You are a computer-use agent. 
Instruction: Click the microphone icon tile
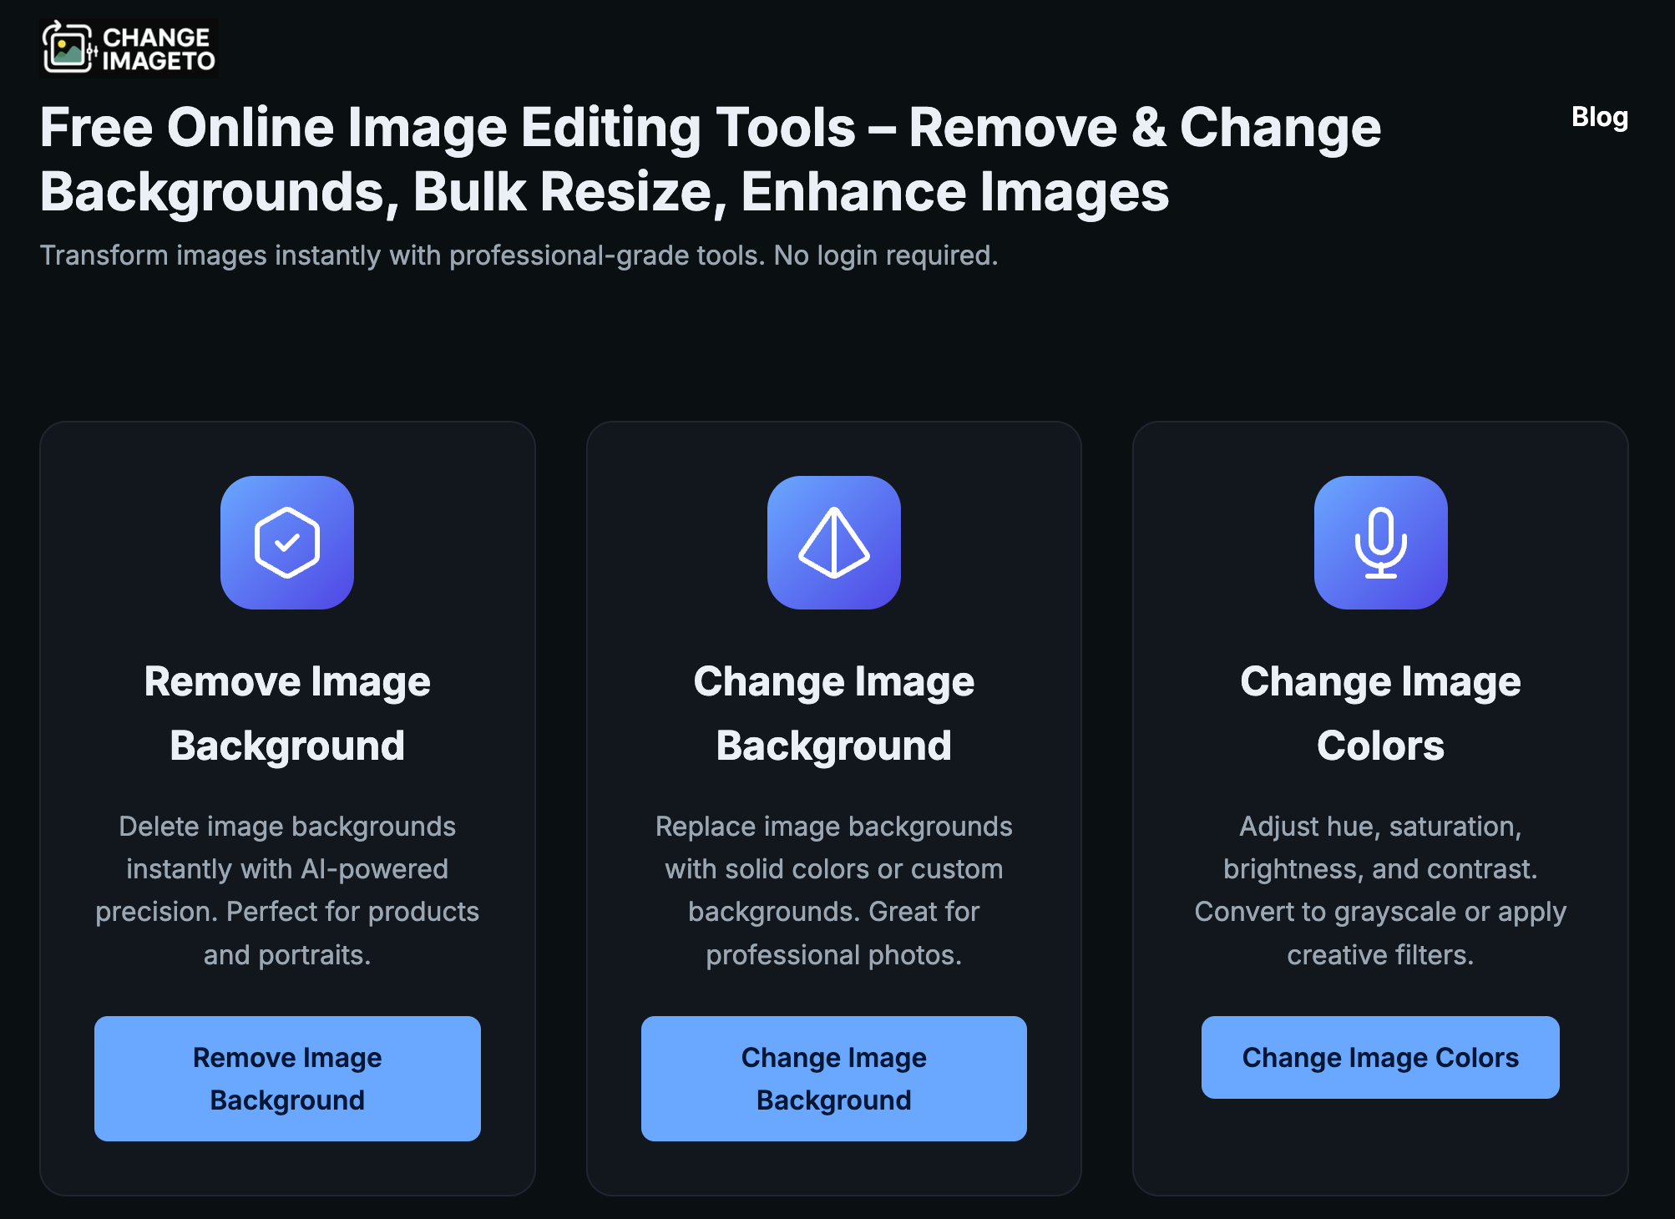tap(1380, 543)
